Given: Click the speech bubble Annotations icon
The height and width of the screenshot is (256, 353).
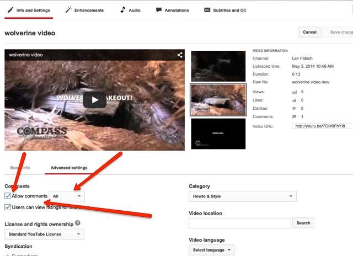Looking at the screenshot, I should coord(159,10).
